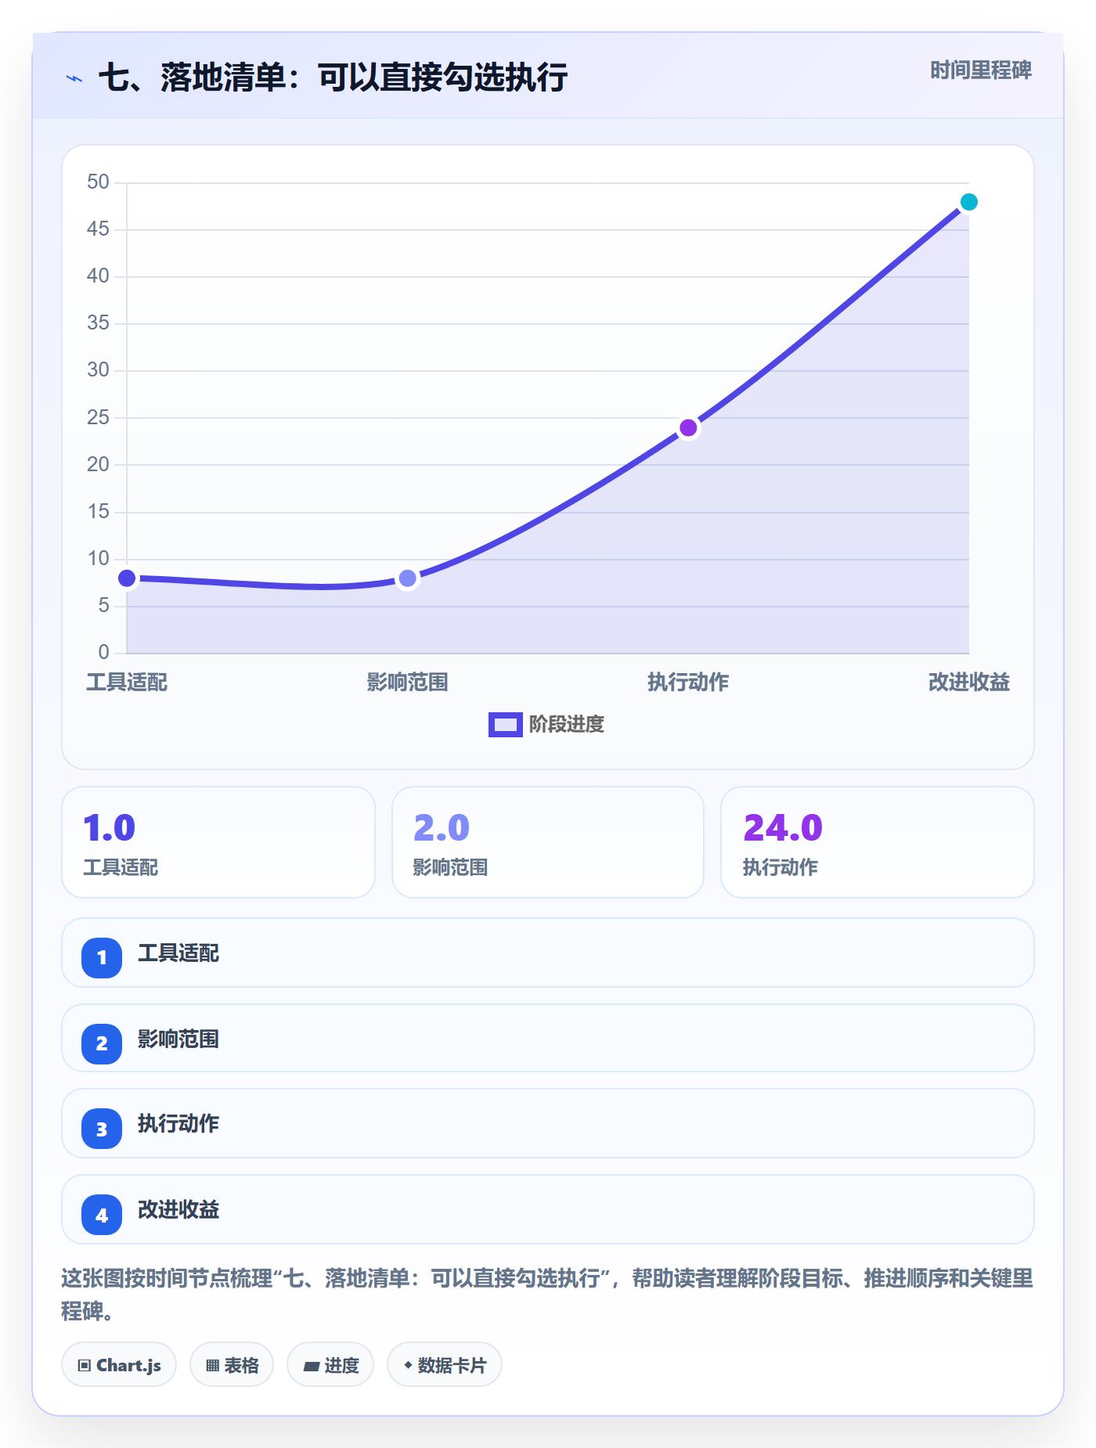The height and width of the screenshot is (1448, 1096).
Task: Click the x-axis label 改进收益
Action: point(968,683)
